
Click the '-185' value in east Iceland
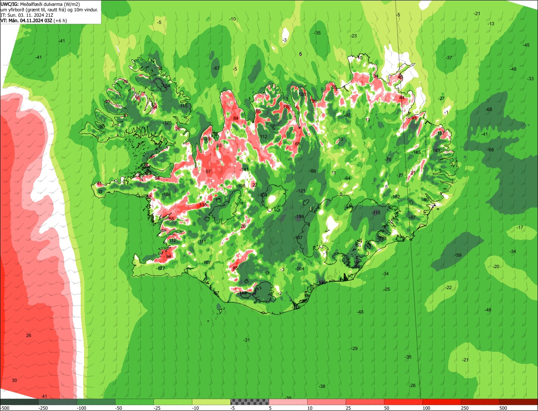(x=416, y=152)
